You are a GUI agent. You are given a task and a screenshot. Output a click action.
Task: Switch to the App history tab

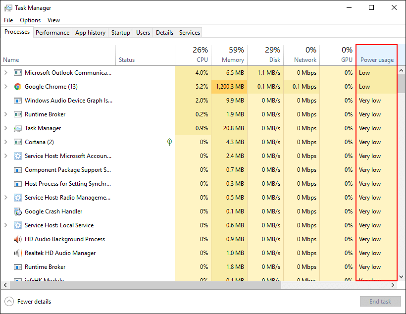pos(91,33)
